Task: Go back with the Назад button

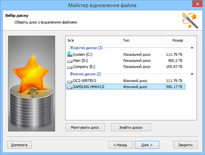Action: click(x=121, y=145)
